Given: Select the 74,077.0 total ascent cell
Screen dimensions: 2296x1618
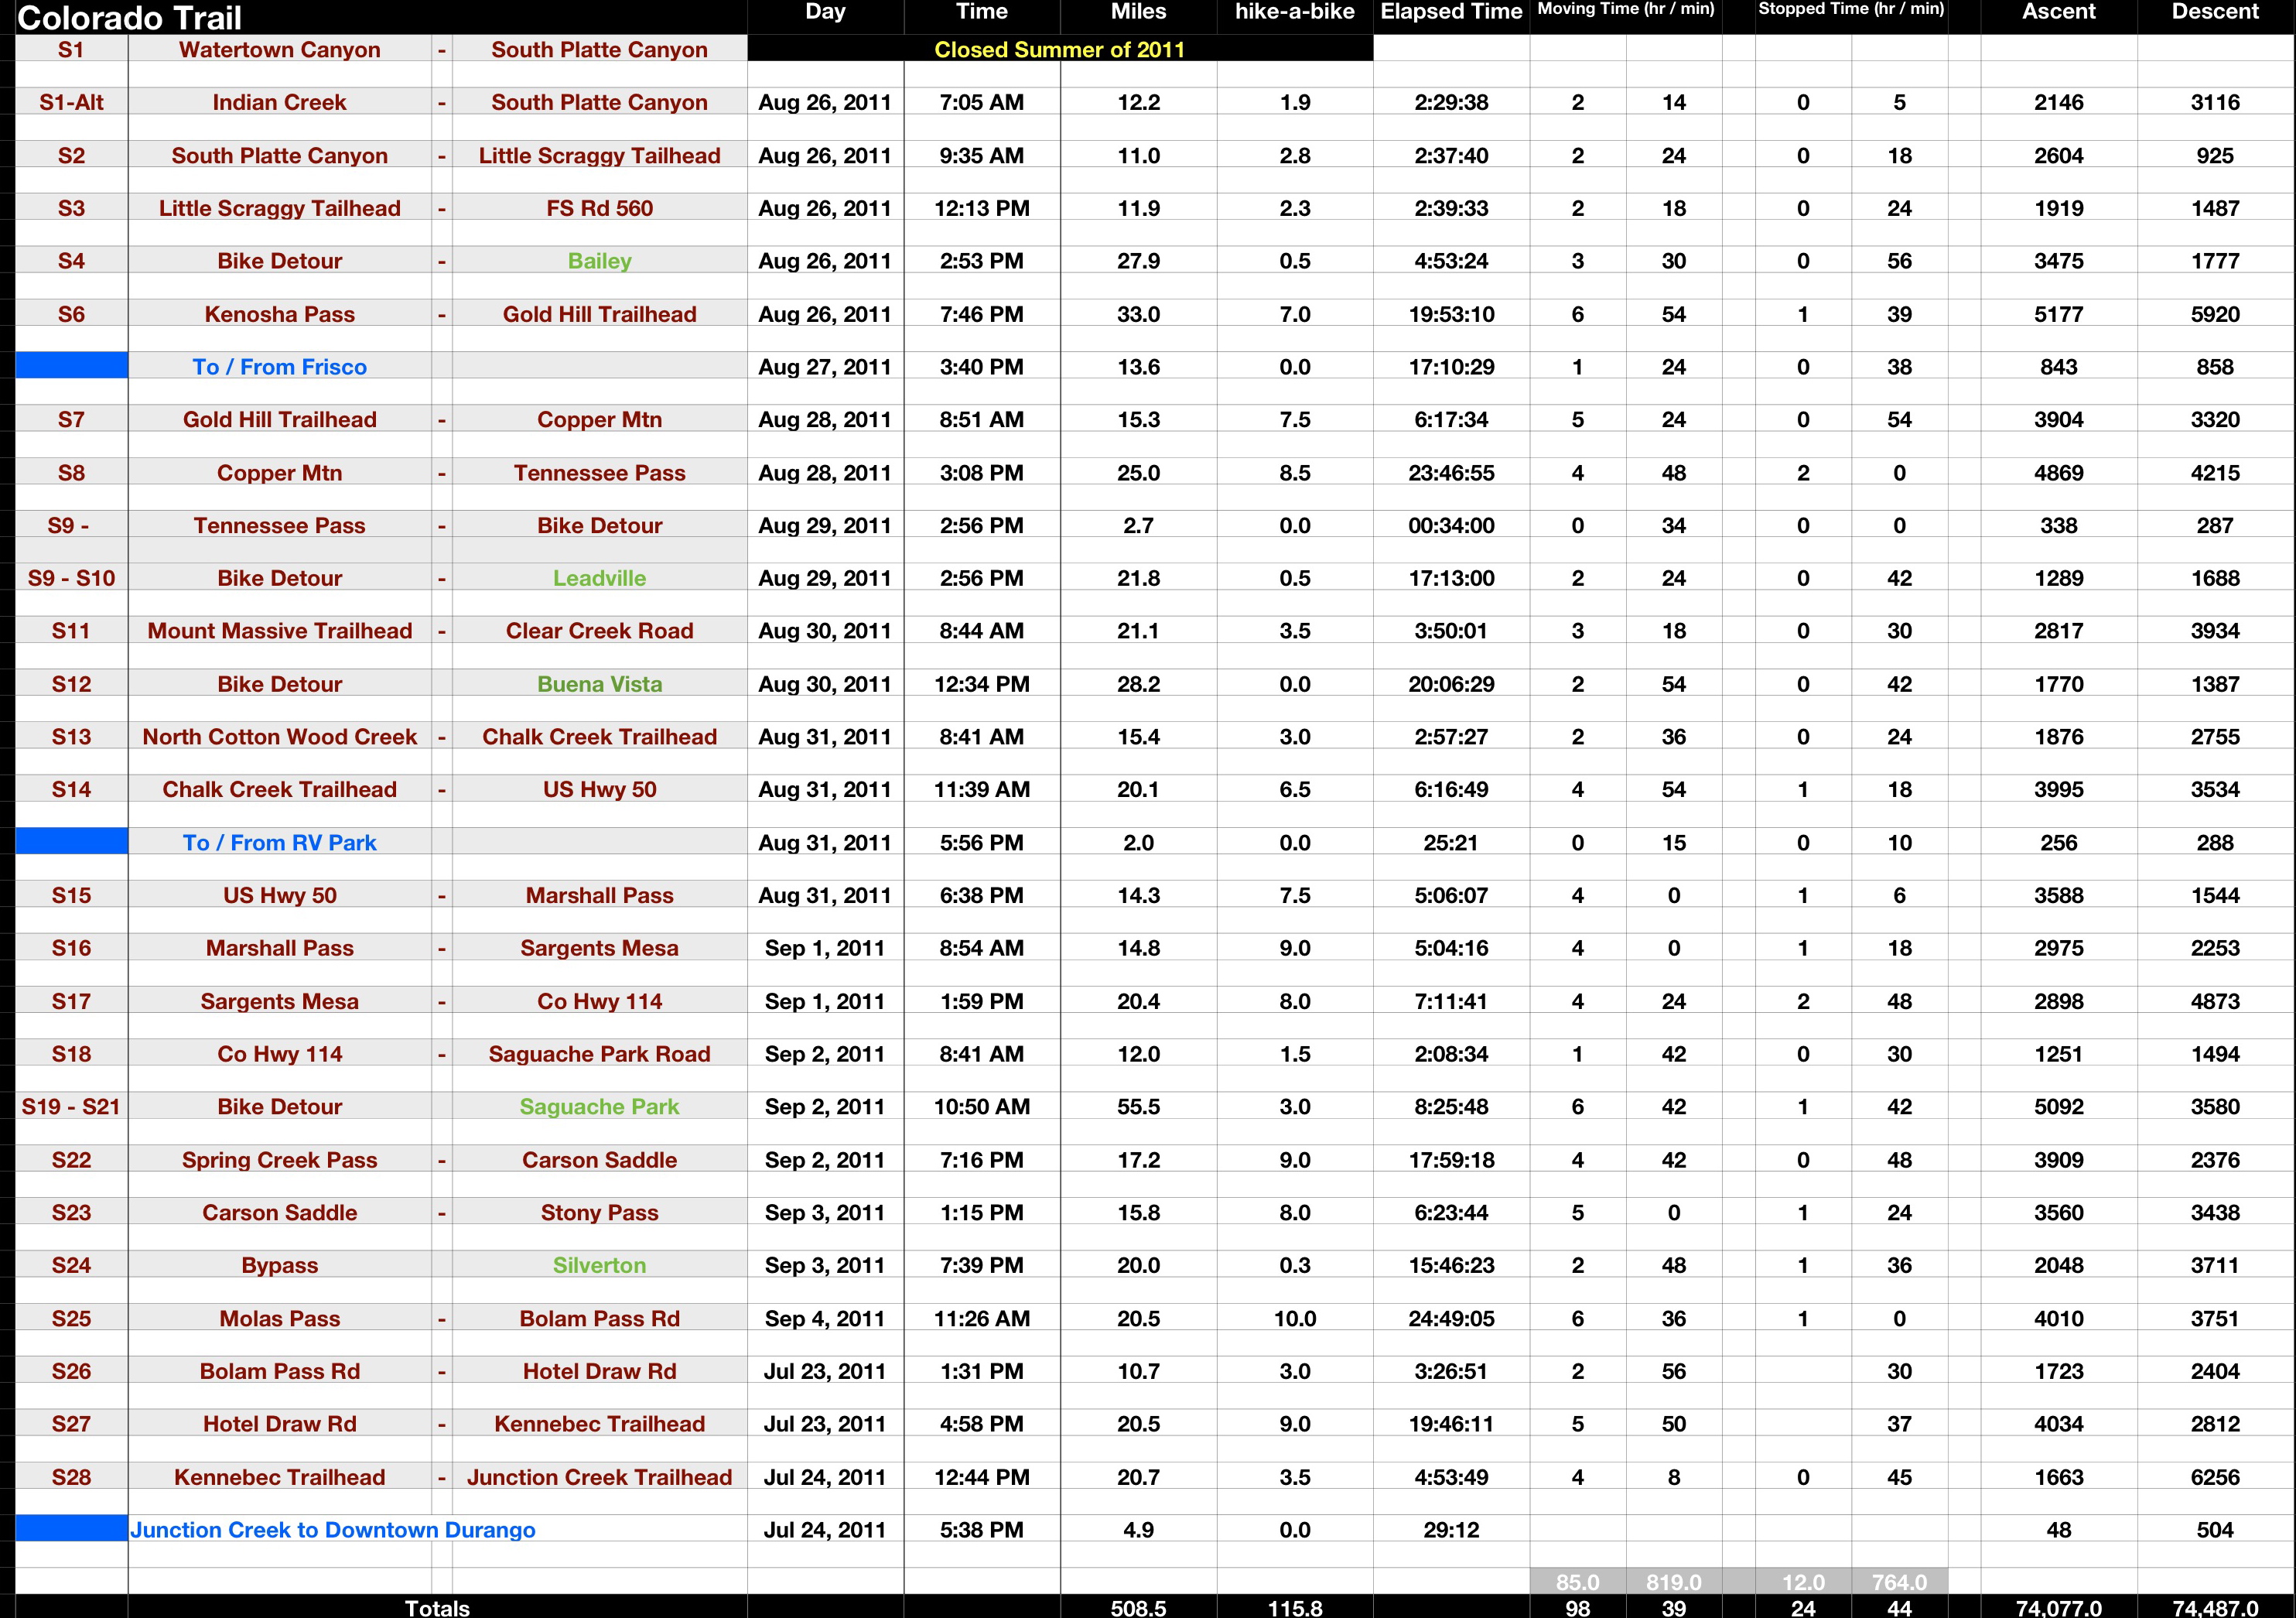Looking at the screenshot, I should (x=2058, y=1607).
